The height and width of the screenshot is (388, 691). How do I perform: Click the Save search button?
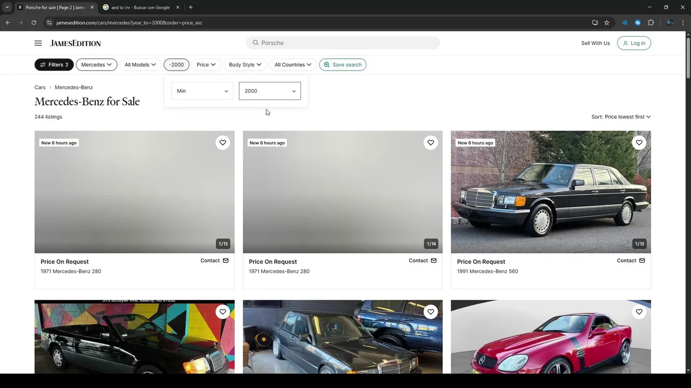pos(343,65)
